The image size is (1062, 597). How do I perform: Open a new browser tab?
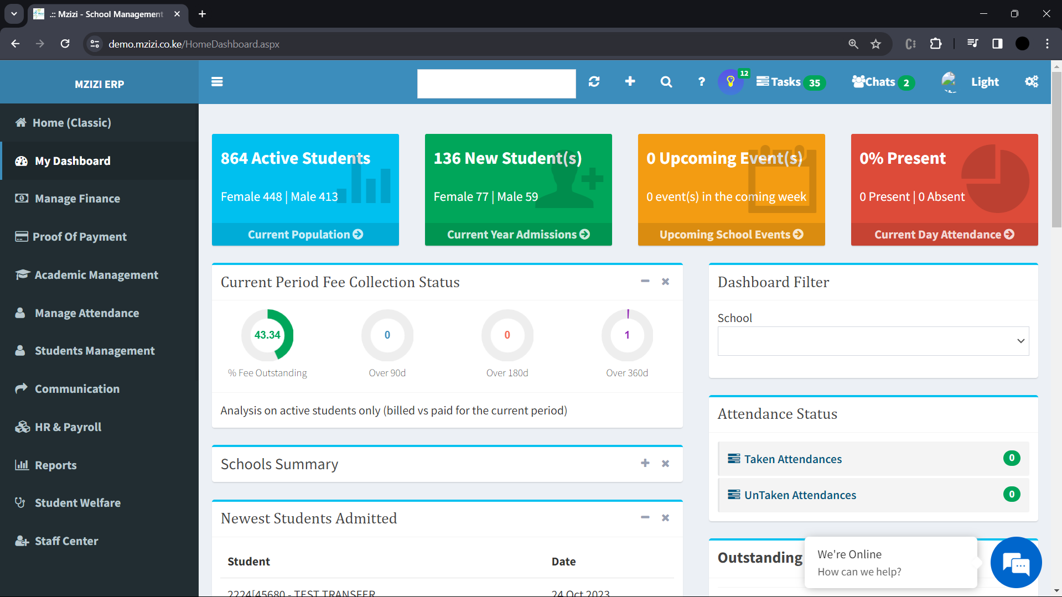203,14
